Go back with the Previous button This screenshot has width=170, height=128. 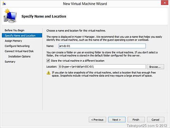coord(97,120)
